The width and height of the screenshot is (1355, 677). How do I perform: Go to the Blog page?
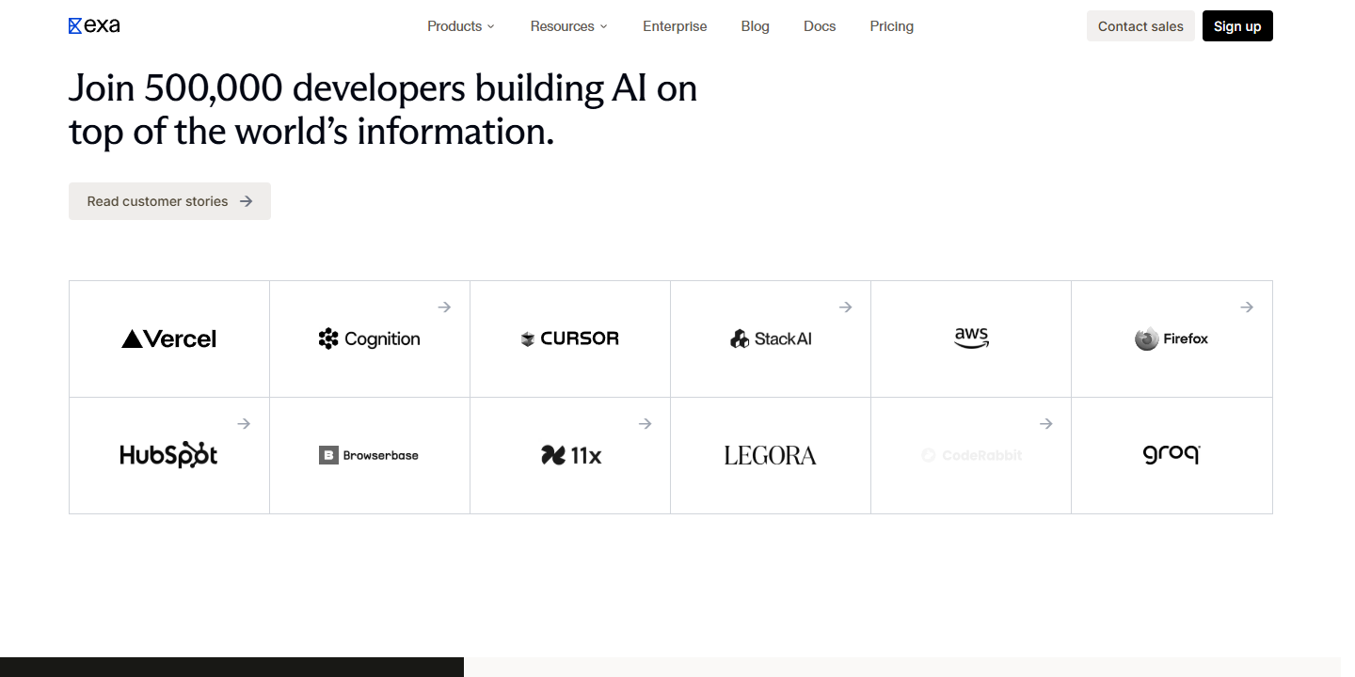(x=756, y=26)
